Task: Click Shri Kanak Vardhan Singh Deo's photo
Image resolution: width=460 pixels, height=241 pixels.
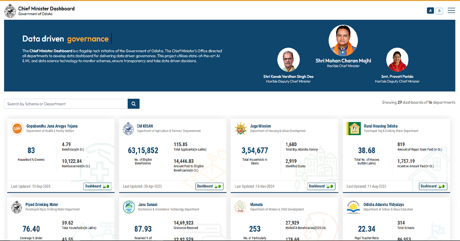Action: (x=288, y=59)
